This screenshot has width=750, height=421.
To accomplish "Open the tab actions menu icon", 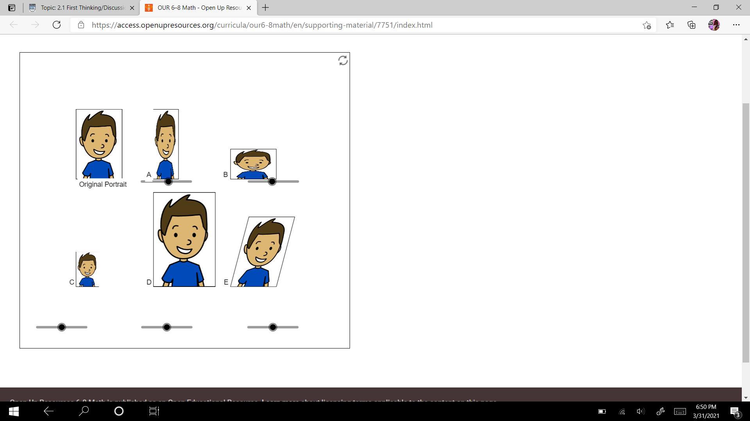I will [12, 8].
